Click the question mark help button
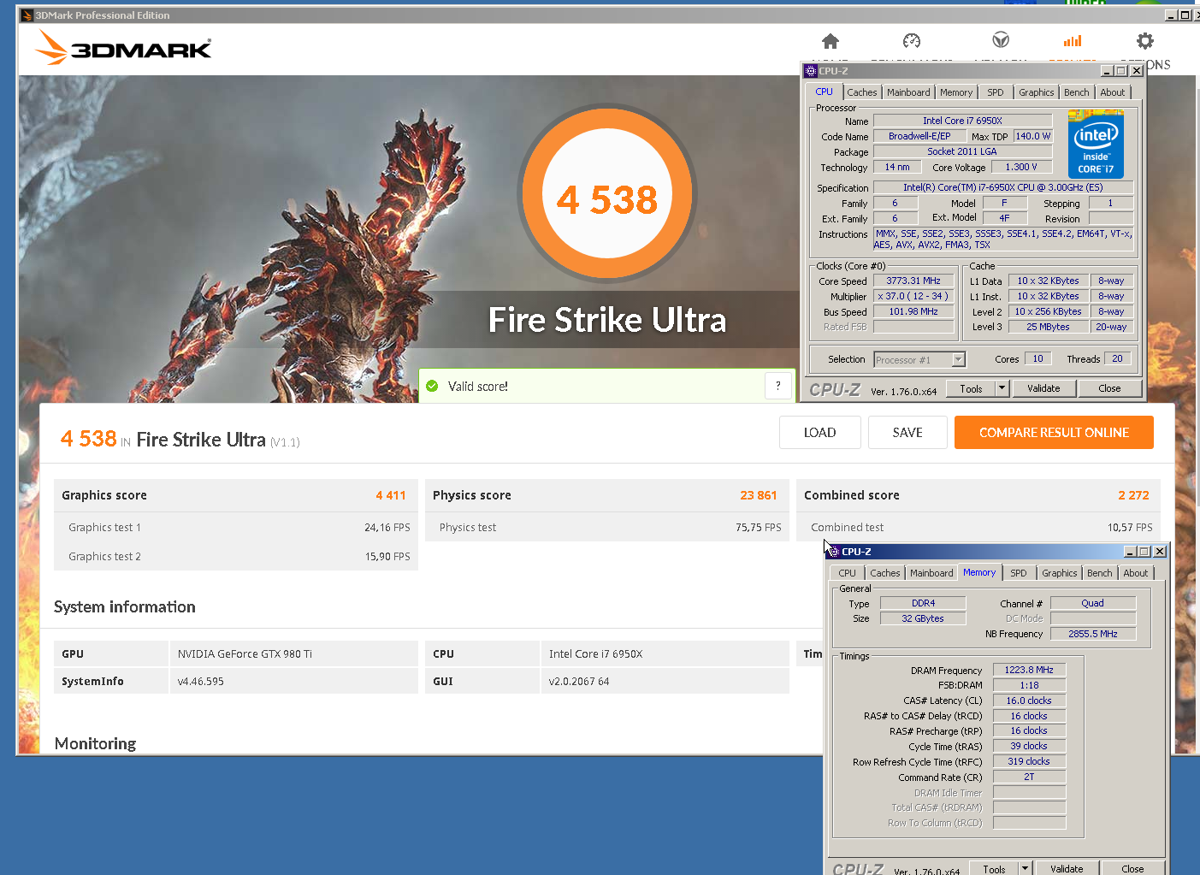This screenshot has height=875, width=1200. pos(777,386)
